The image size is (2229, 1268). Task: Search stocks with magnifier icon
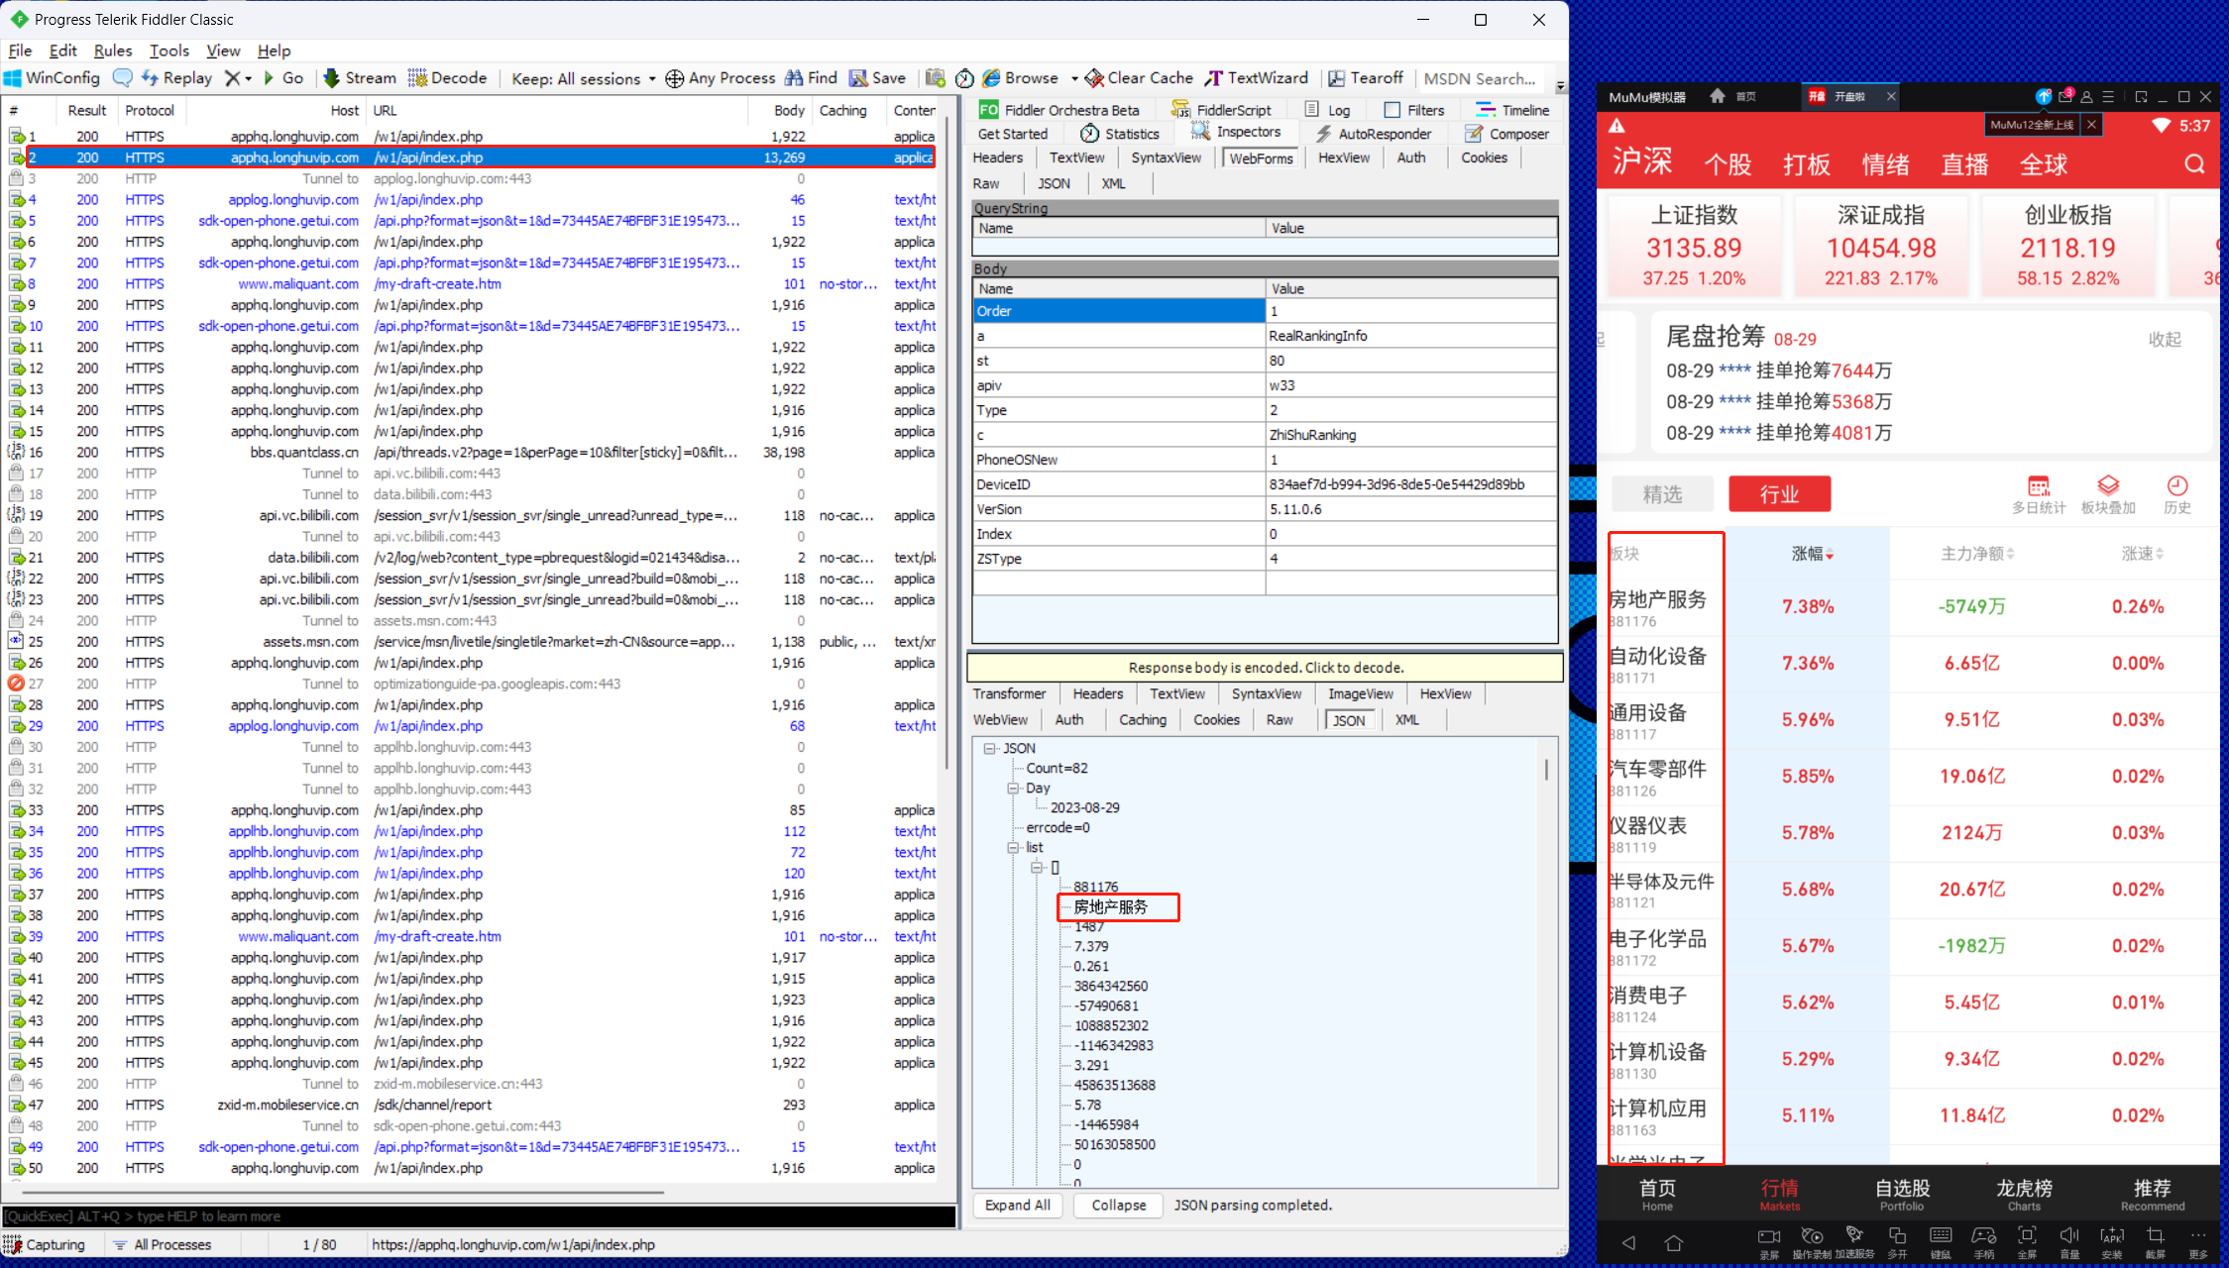2194,164
